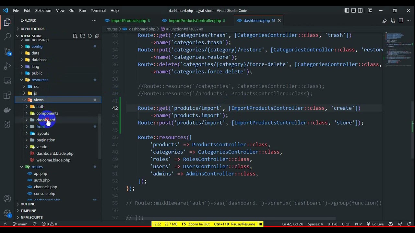Open the Help menu
This screenshot has height=233, width=415.
pos(114,10)
